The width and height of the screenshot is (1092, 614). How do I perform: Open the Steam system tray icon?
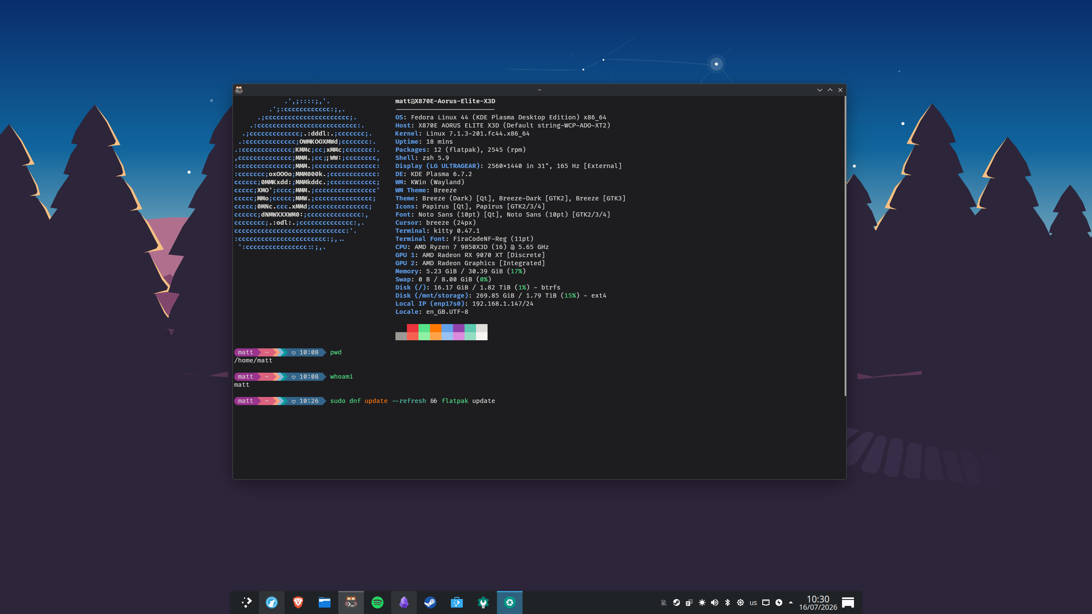pos(677,602)
